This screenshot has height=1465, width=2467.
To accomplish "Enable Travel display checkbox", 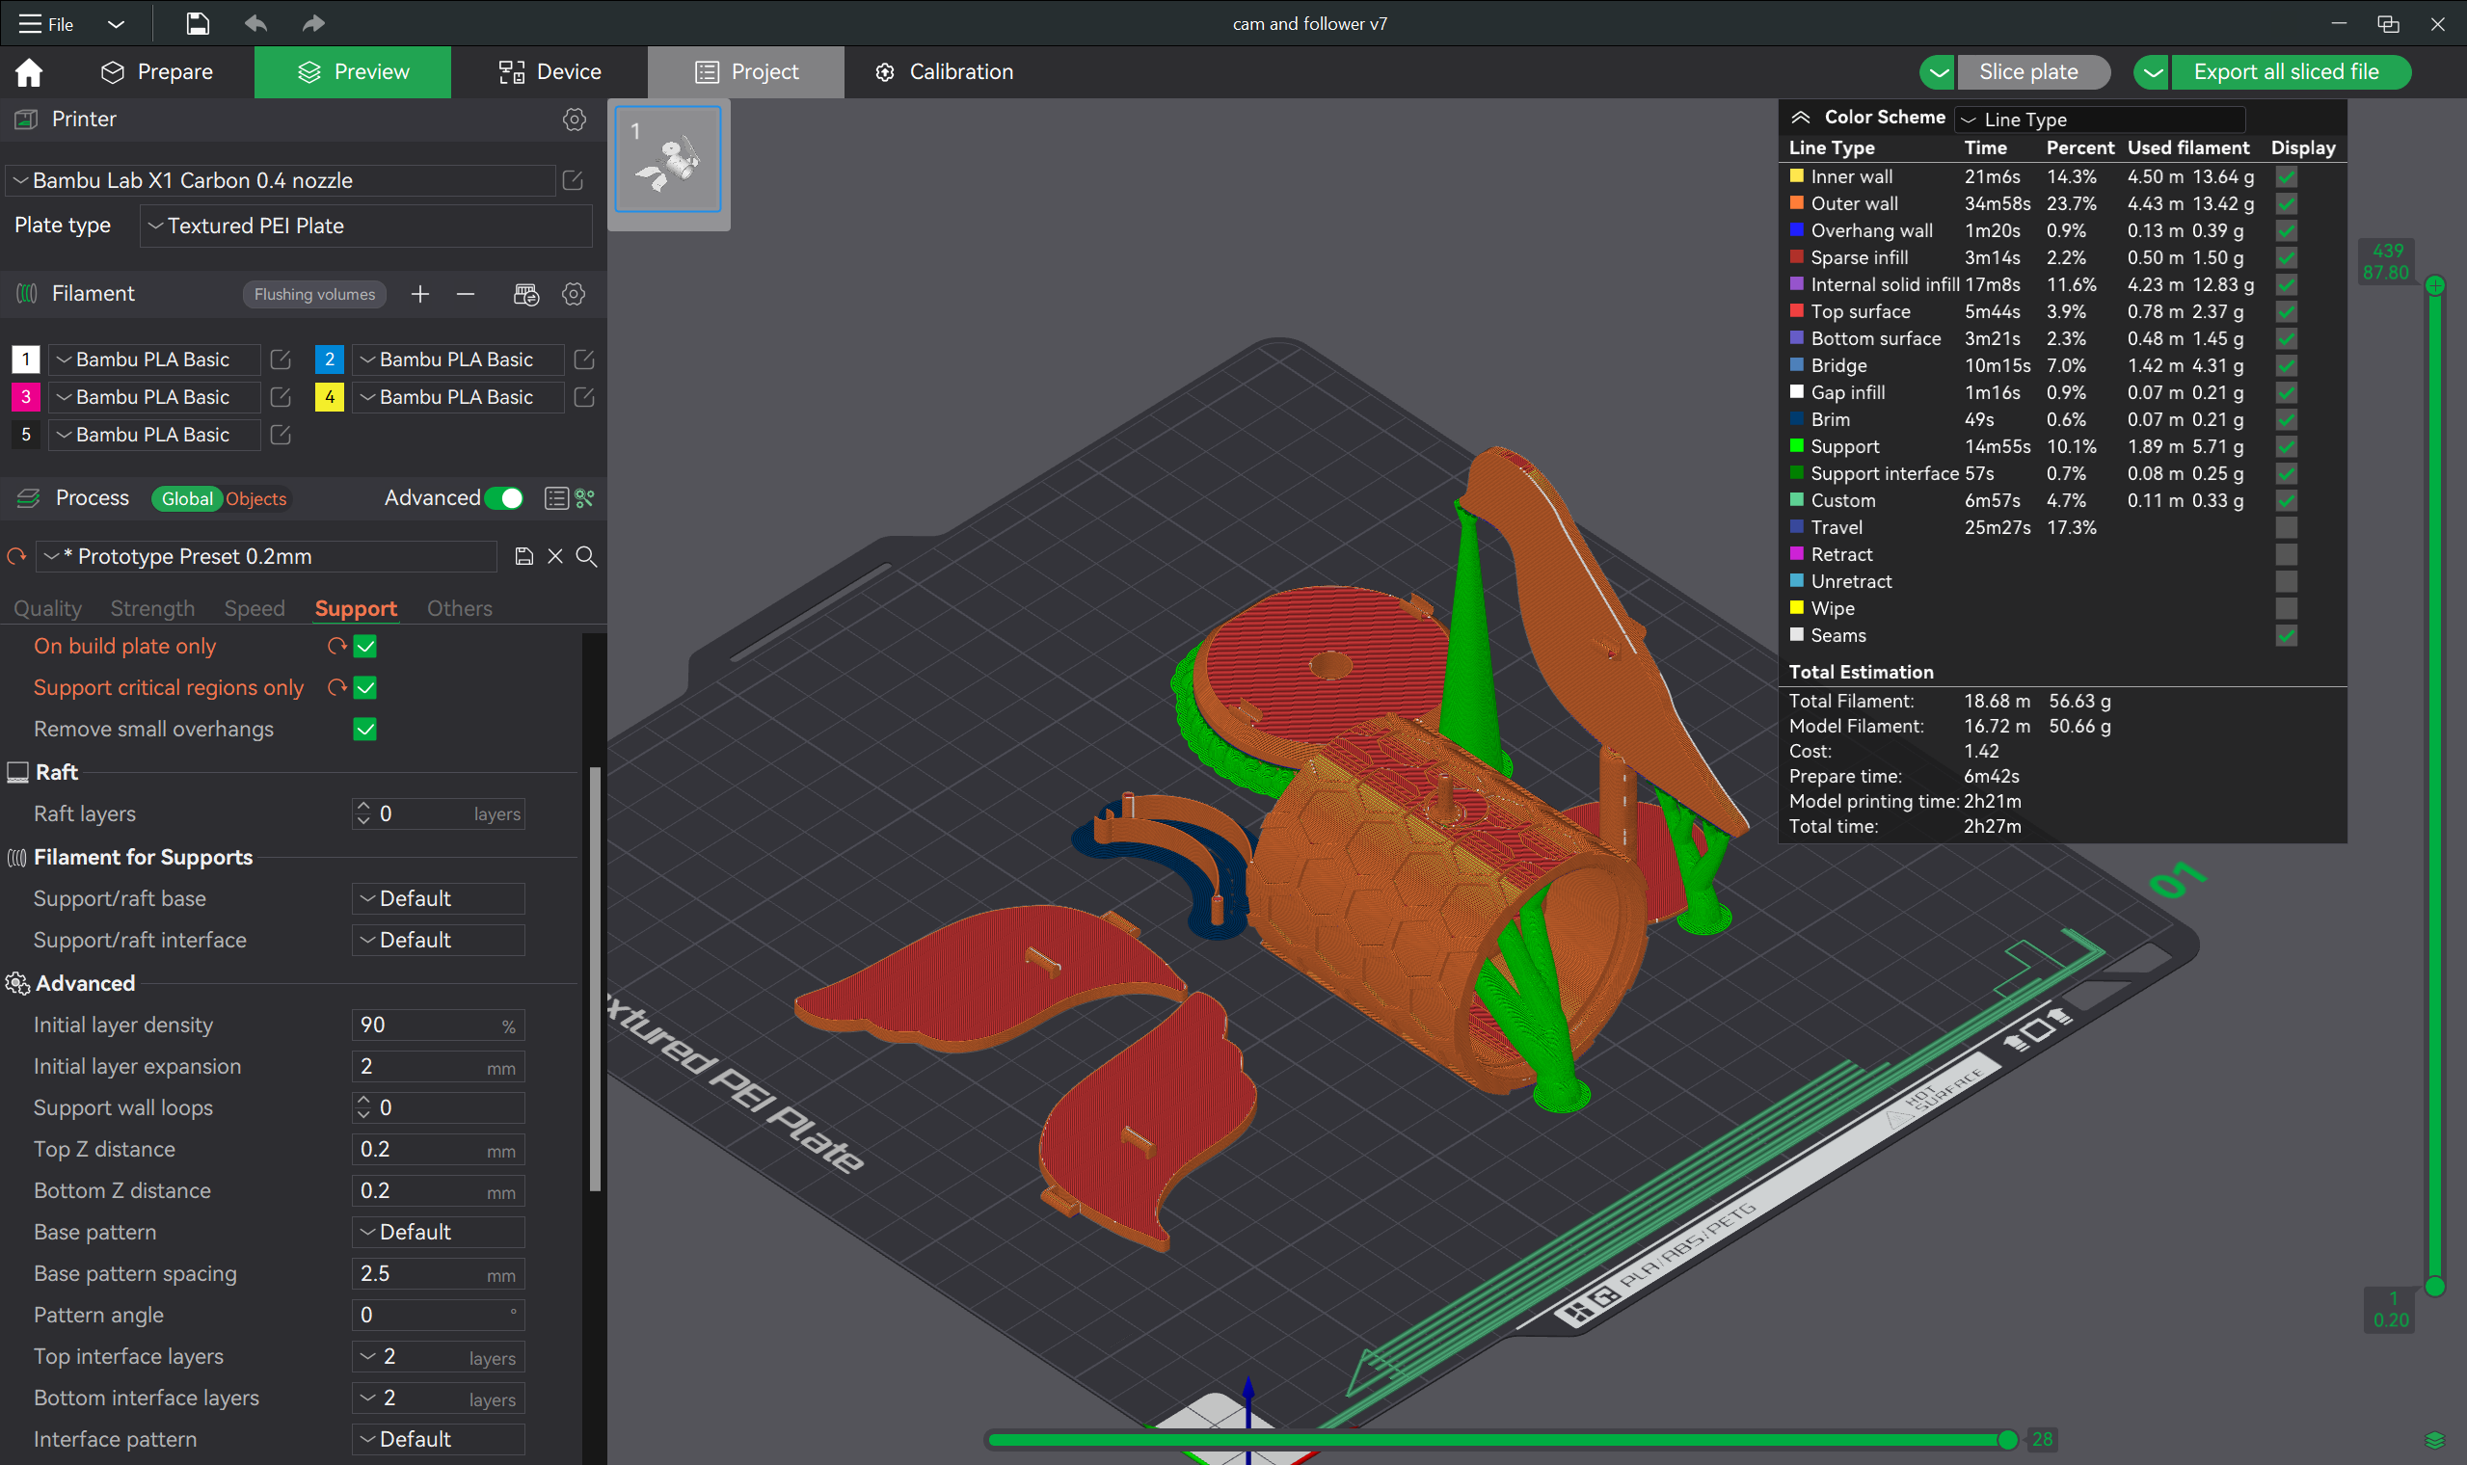I will tap(2287, 527).
